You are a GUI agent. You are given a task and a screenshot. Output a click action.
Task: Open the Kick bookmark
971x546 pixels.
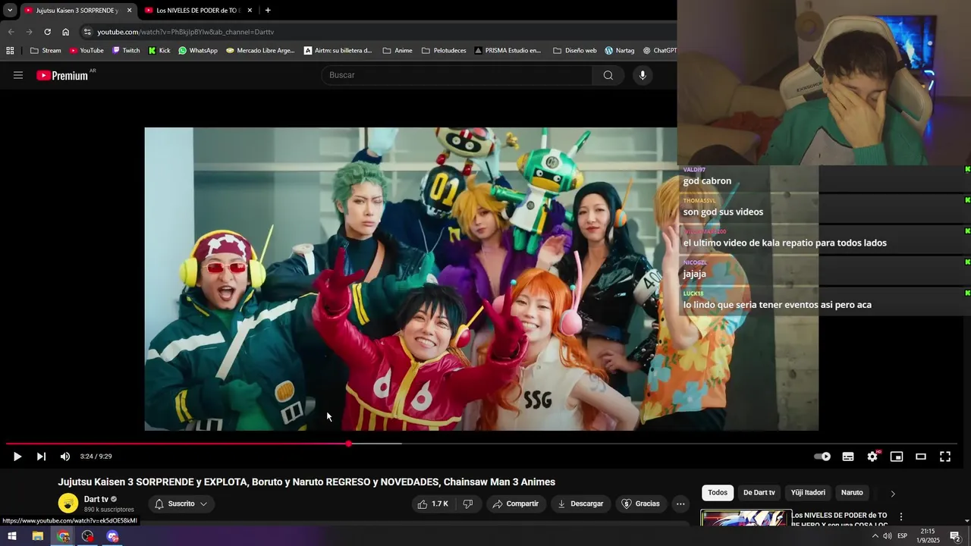pos(159,51)
